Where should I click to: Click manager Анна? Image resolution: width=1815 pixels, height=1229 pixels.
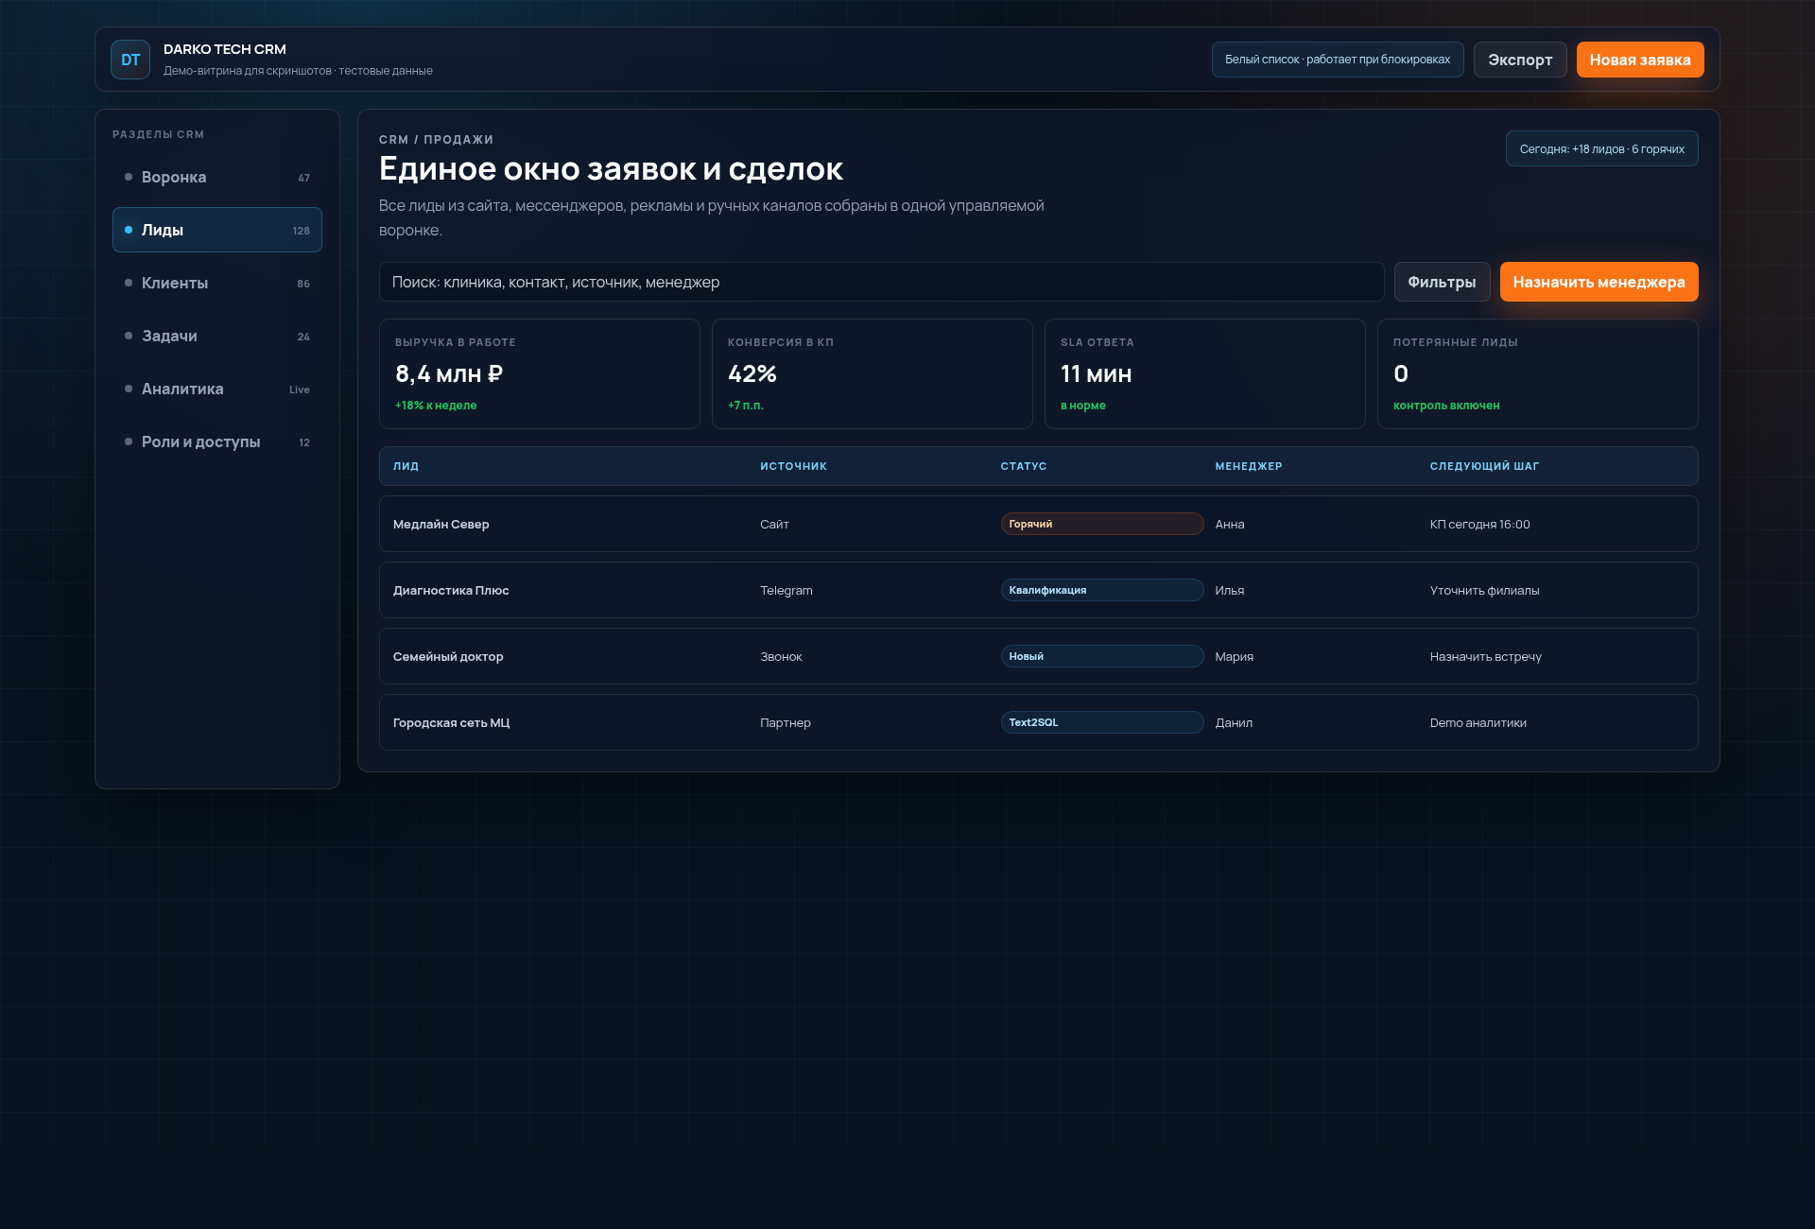tap(1230, 524)
